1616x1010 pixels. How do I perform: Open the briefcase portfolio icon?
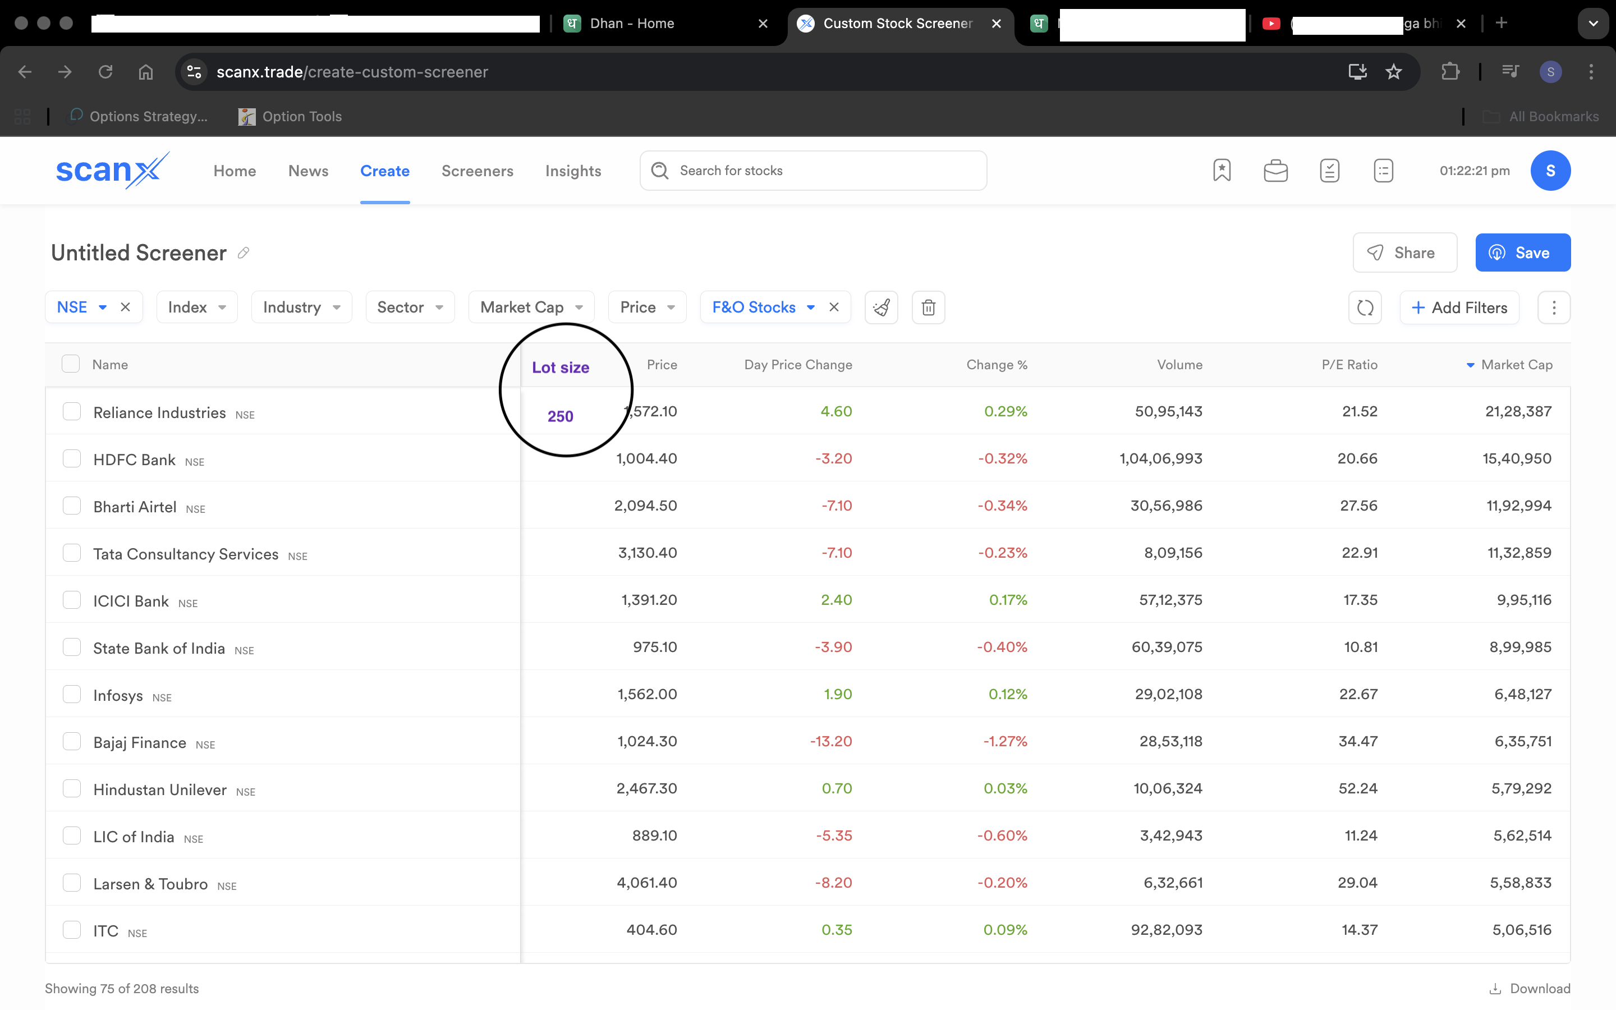(x=1275, y=171)
